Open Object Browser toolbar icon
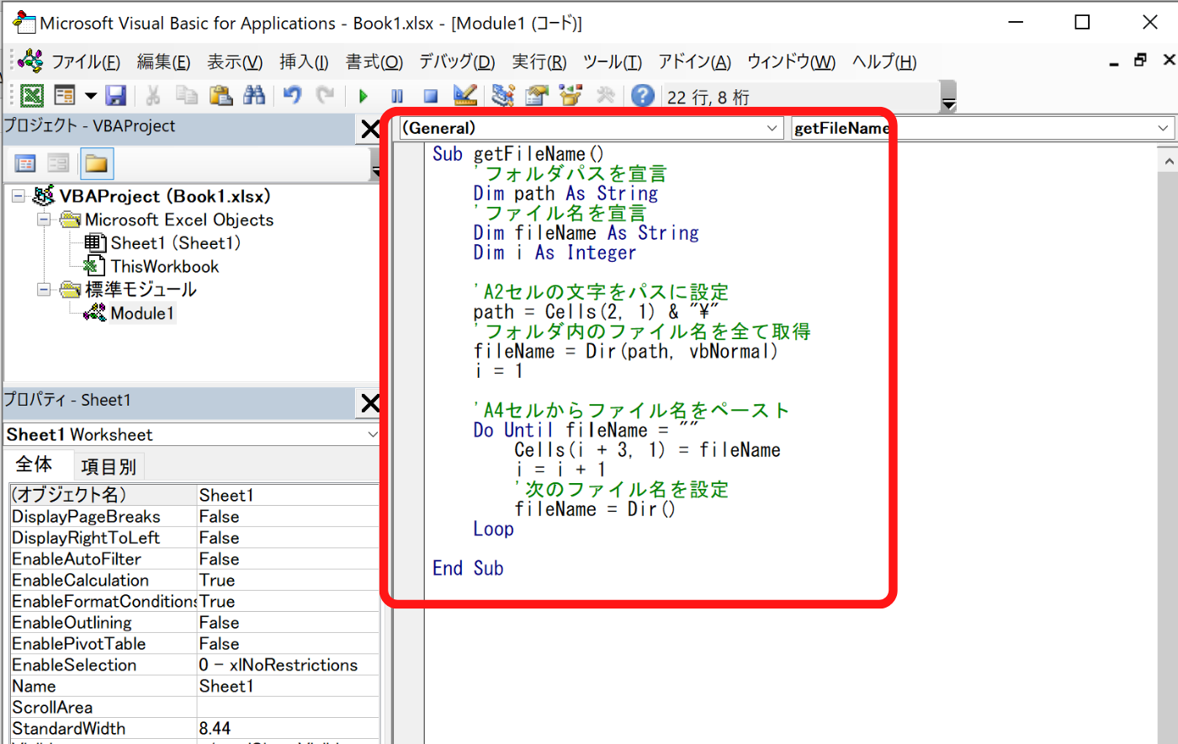Image resolution: width=1178 pixels, height=744 pixels. [x=570, y=96]
